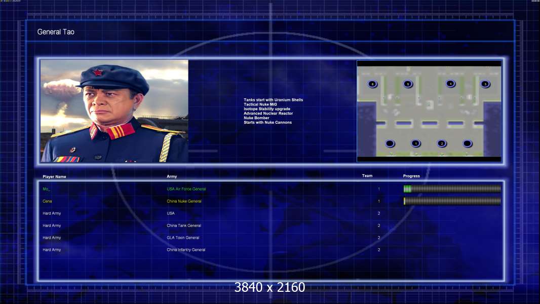540x304 pixels.
Task: Click GLA Toxin General army entry
Action: (x=183, y=238)
